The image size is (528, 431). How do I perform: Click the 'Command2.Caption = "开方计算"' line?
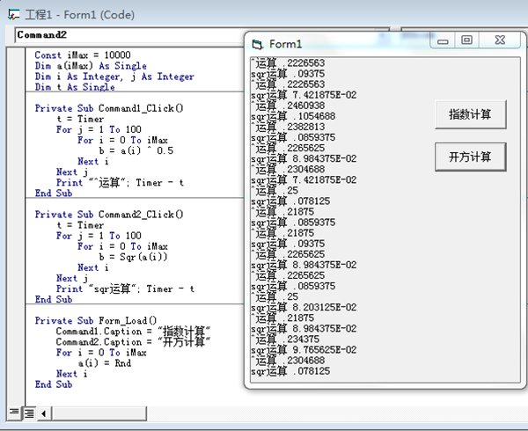pyautogui.click(x=134, y=342)
